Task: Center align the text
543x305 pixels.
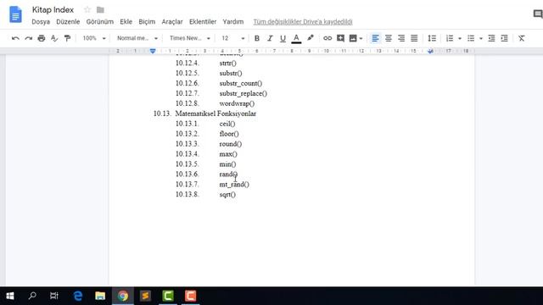Action: [x=389, y=38]
